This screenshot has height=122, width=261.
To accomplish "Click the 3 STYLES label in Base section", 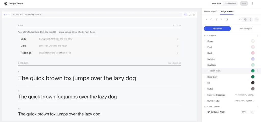I will click(x=177, y=25).
